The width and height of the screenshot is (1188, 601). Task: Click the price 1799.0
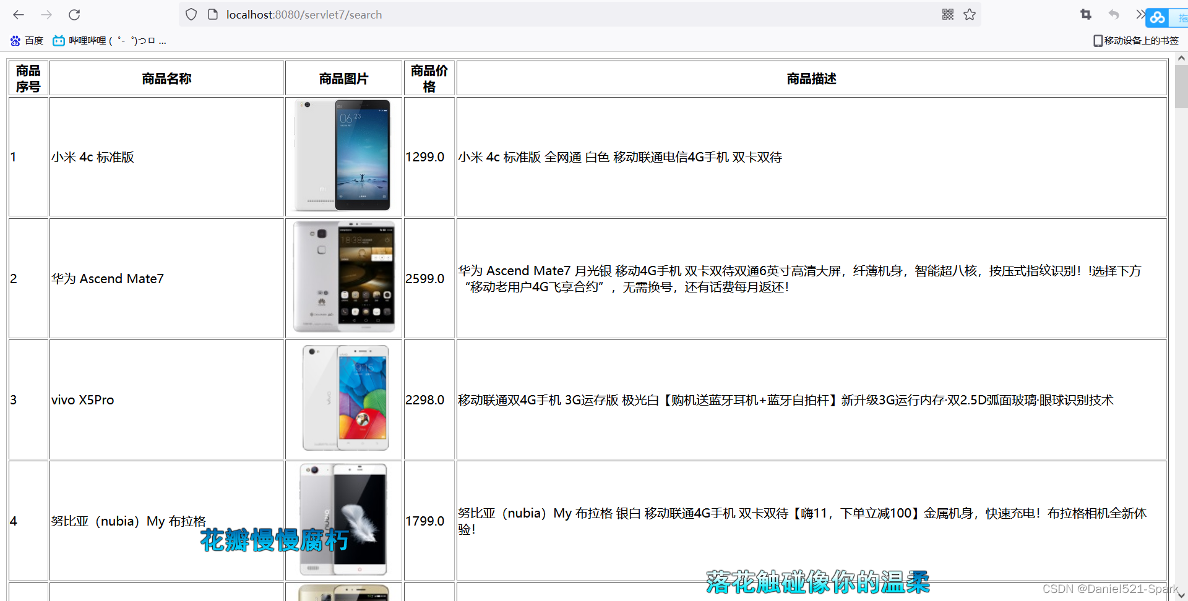click(425, 521)
